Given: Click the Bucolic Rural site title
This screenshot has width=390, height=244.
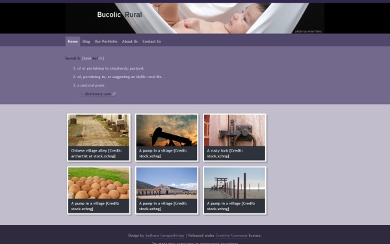Looking at the screenshot, I should point(120,15).
